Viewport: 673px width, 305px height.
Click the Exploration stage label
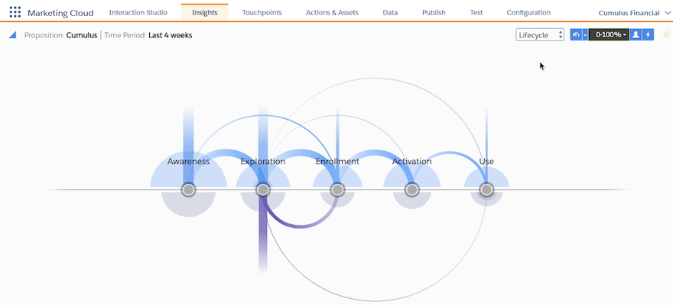coord(262,162)
